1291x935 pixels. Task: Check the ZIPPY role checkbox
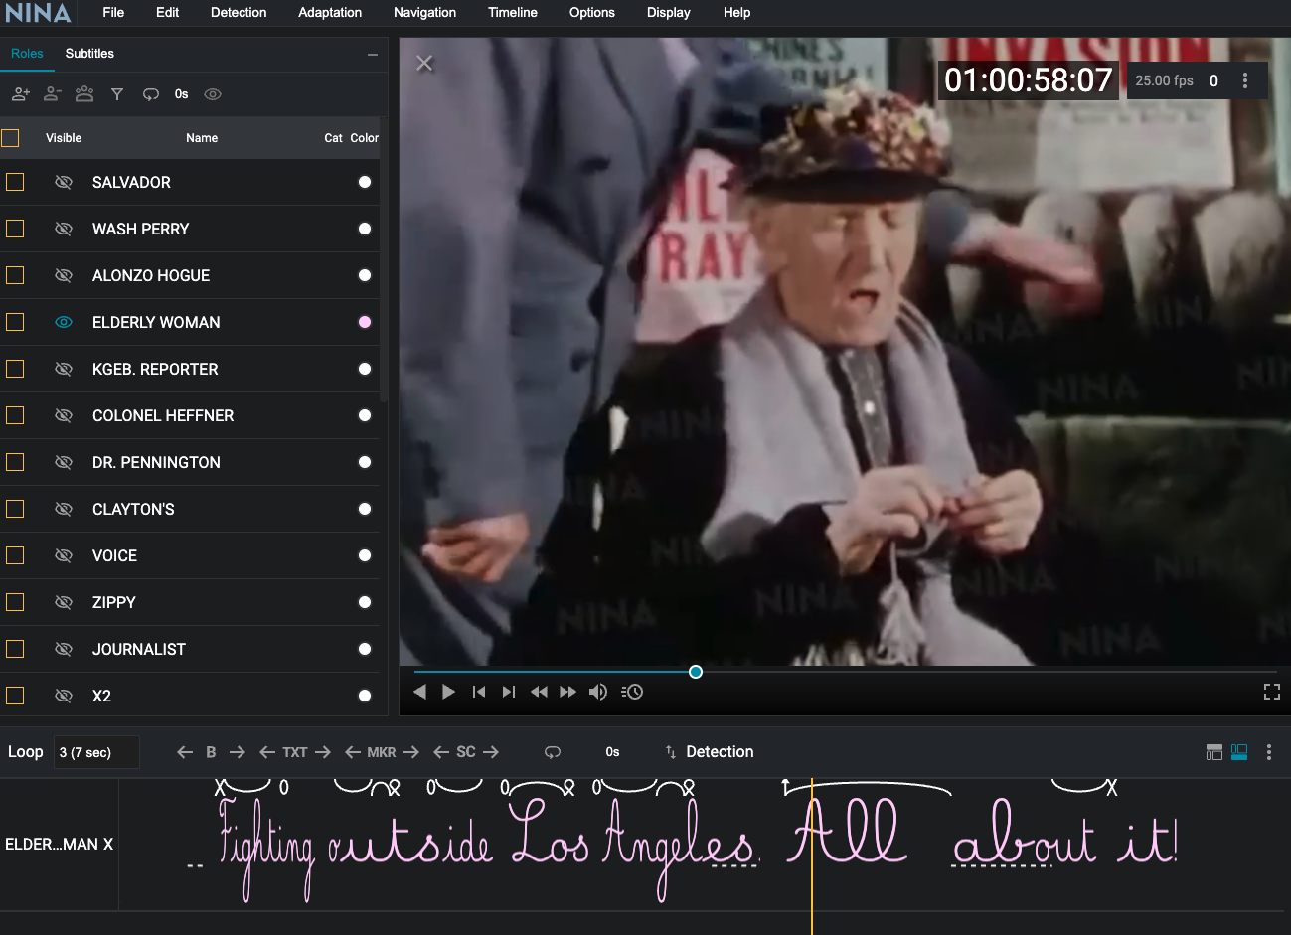[15, 602]
